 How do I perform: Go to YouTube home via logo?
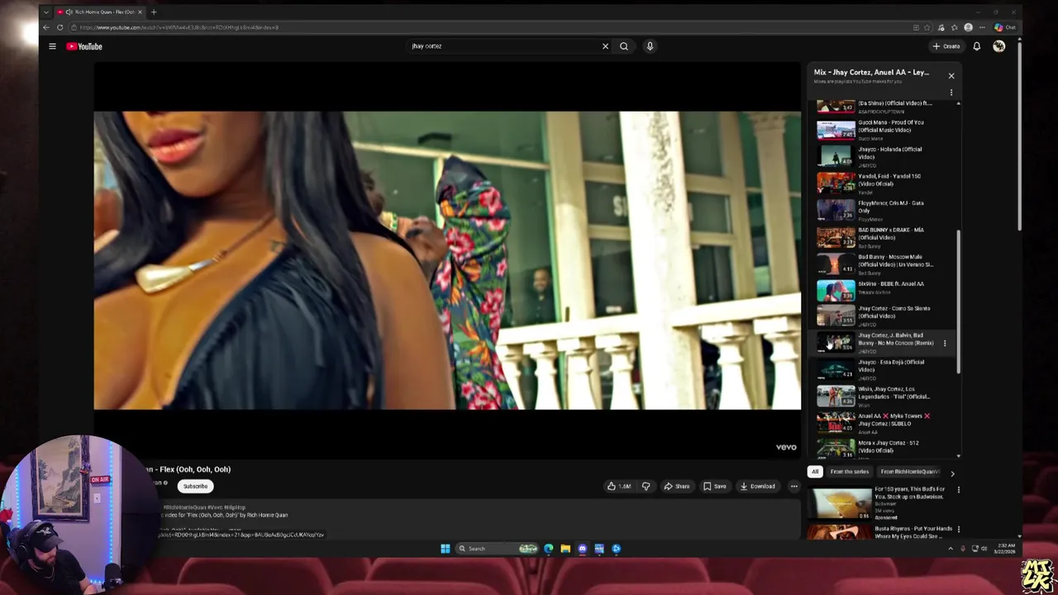pyautogui.click(x=84, y=46)
